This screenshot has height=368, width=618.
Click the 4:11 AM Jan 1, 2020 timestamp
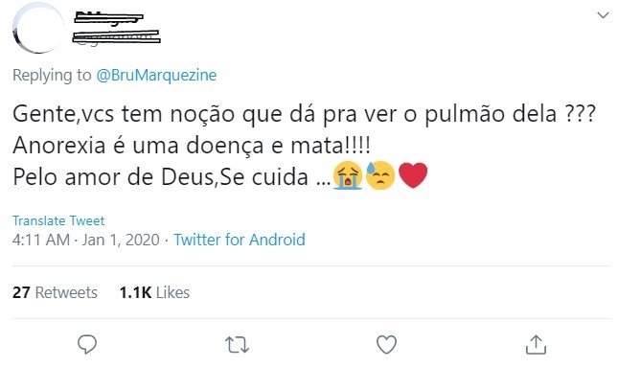(x=86, y=240)
